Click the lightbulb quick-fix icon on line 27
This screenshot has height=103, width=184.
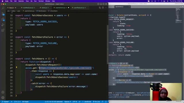coord(17,68)
